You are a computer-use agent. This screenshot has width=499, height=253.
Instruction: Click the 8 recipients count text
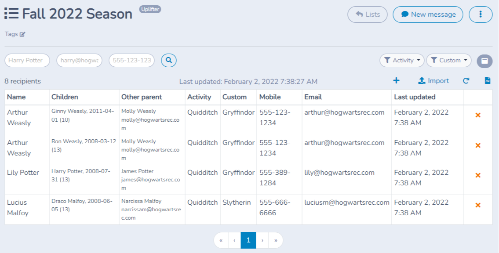(x=22, y=81)
